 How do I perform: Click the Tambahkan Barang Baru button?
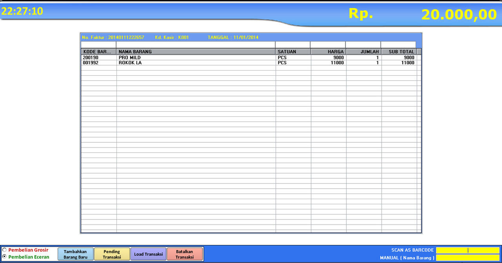pyautogui.click(x=76, y=254)
